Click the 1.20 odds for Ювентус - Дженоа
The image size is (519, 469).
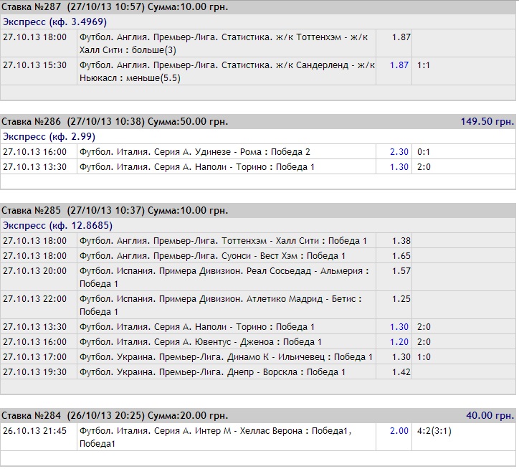coord(399,342)
